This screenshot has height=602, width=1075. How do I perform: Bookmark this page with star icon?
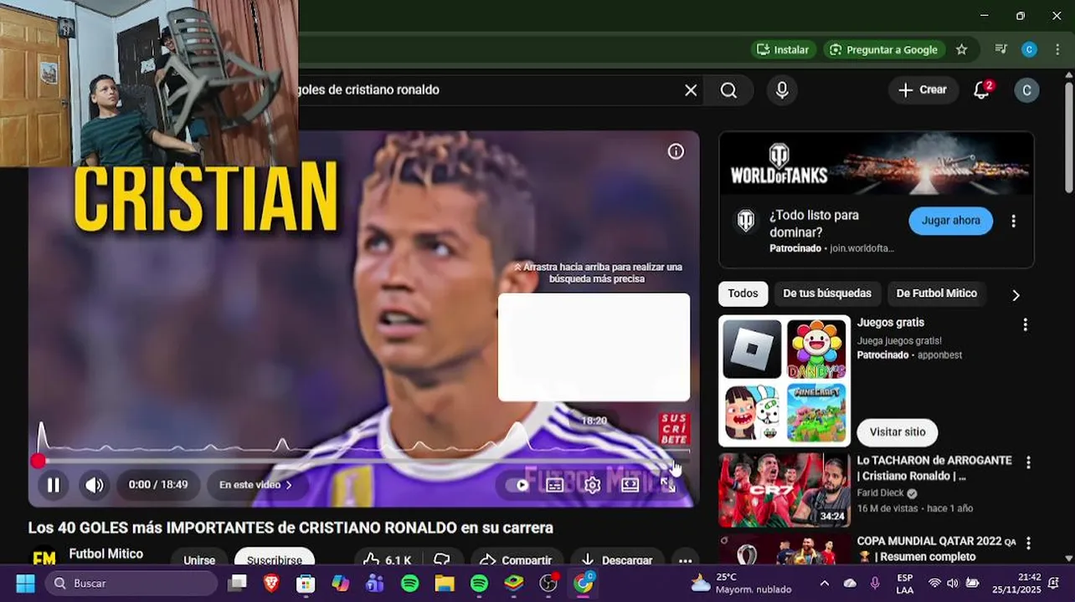[962, 49]
